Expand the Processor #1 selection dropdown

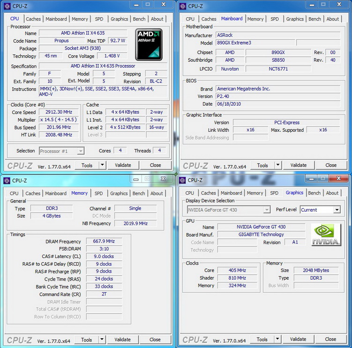(81, 151)
